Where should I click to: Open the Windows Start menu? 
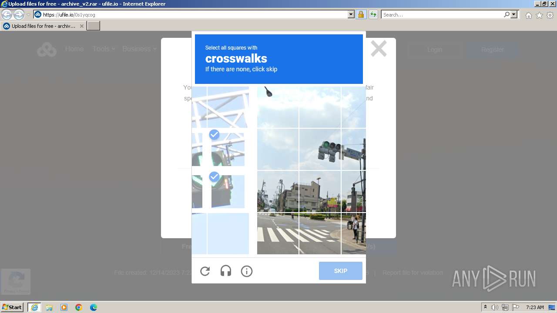[12, 307]
